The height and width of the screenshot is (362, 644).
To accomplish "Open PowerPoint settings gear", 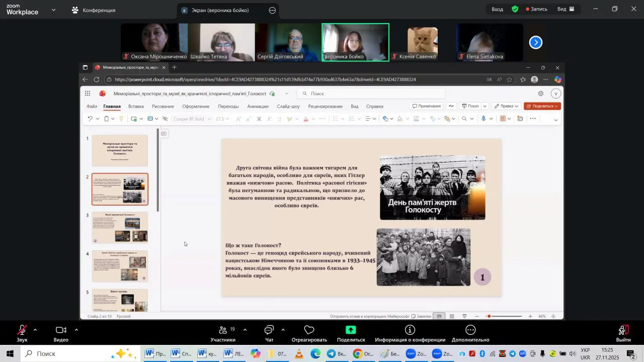I will pyautogui.click(x=541, y=94).
